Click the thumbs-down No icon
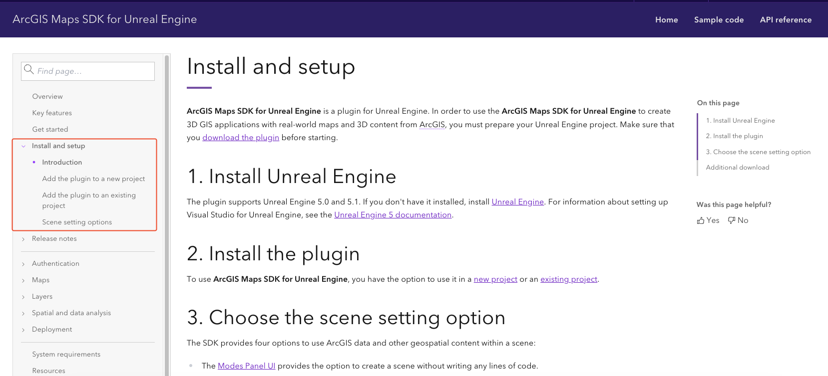828x376 pixels. click(732, 220)
